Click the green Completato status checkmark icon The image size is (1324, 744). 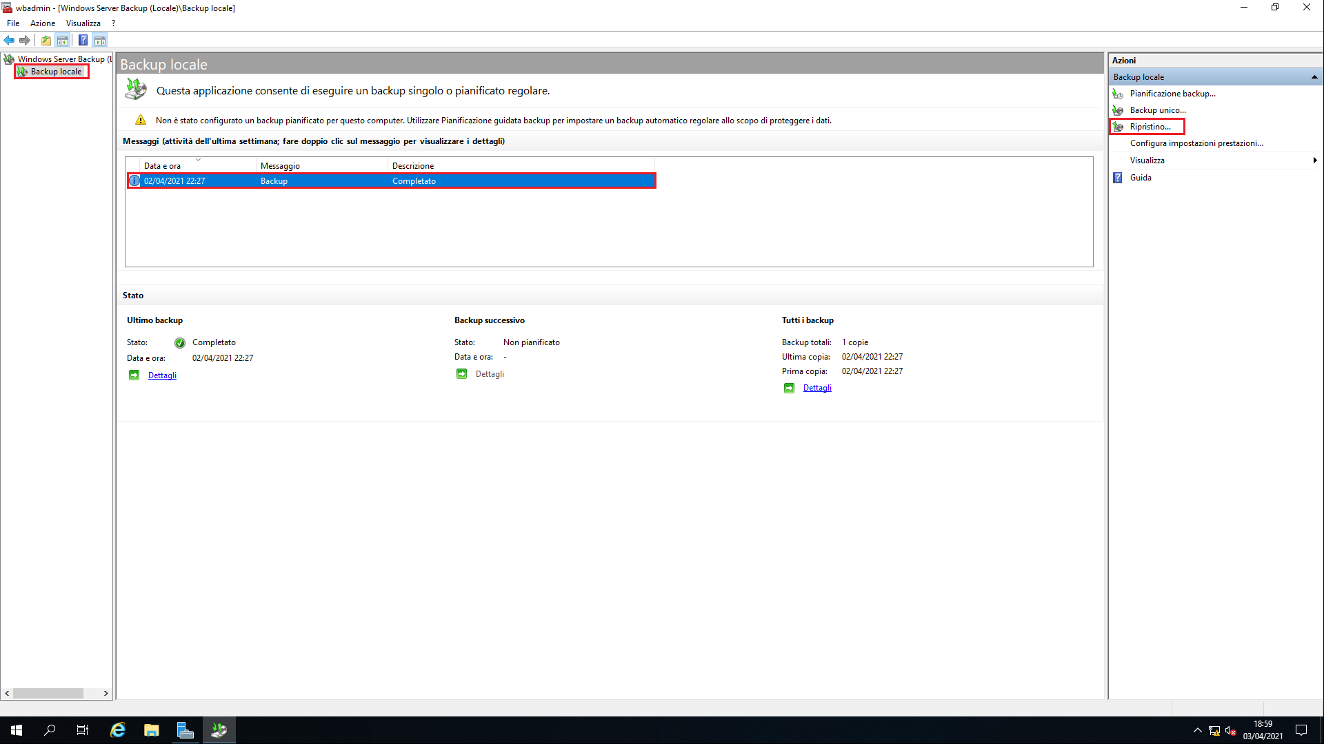180,343
